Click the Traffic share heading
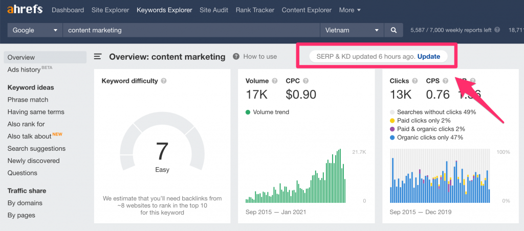 [x=27, y=191]
